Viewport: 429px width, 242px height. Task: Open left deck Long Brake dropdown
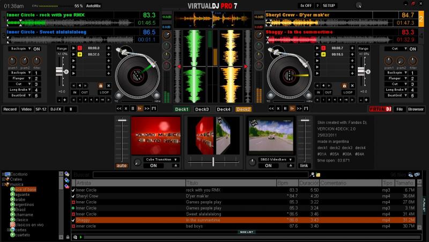click(20, 90)
